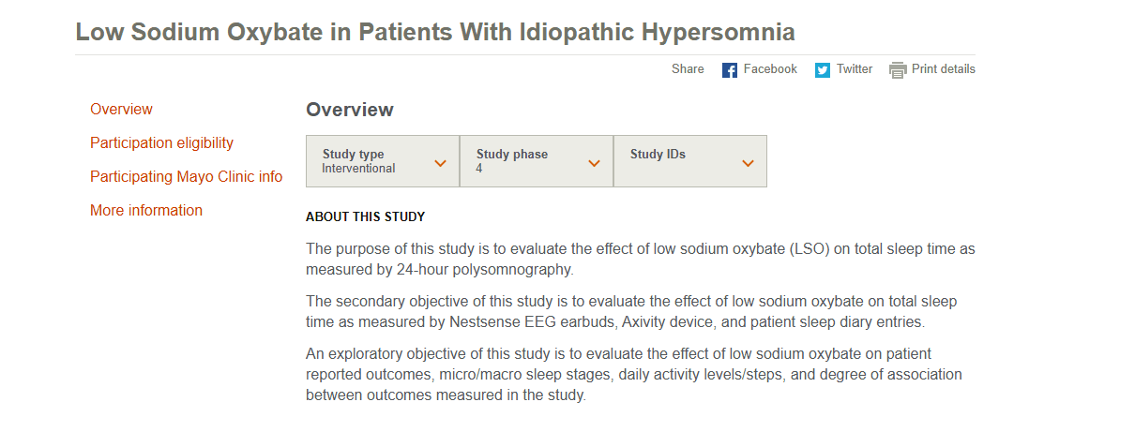
Task: Click the Low Sodium Oxybate page title
Action: coord(435,32)
